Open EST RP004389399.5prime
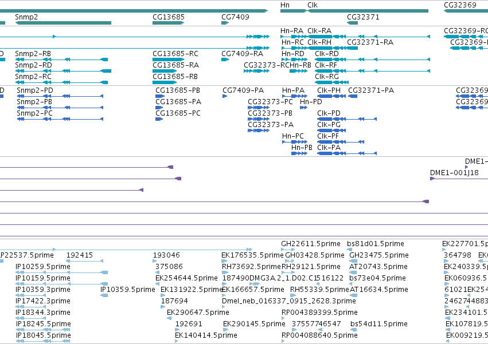This screenshot has height=344, width=488. coord(319,313)
